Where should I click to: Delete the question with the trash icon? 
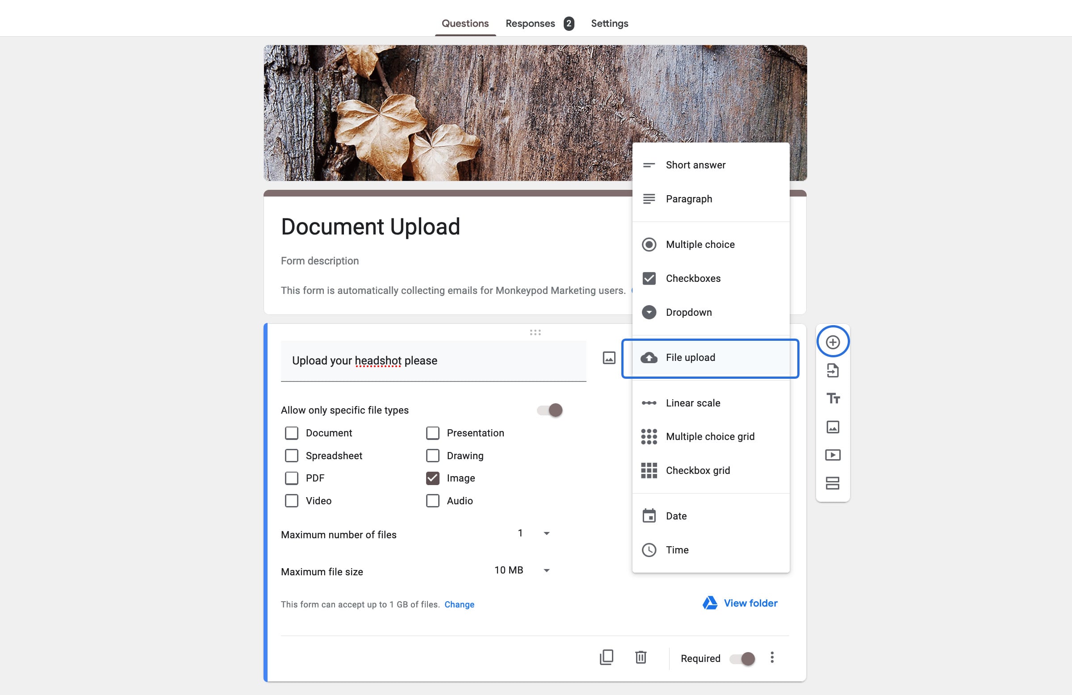click(x=641, y=657)
